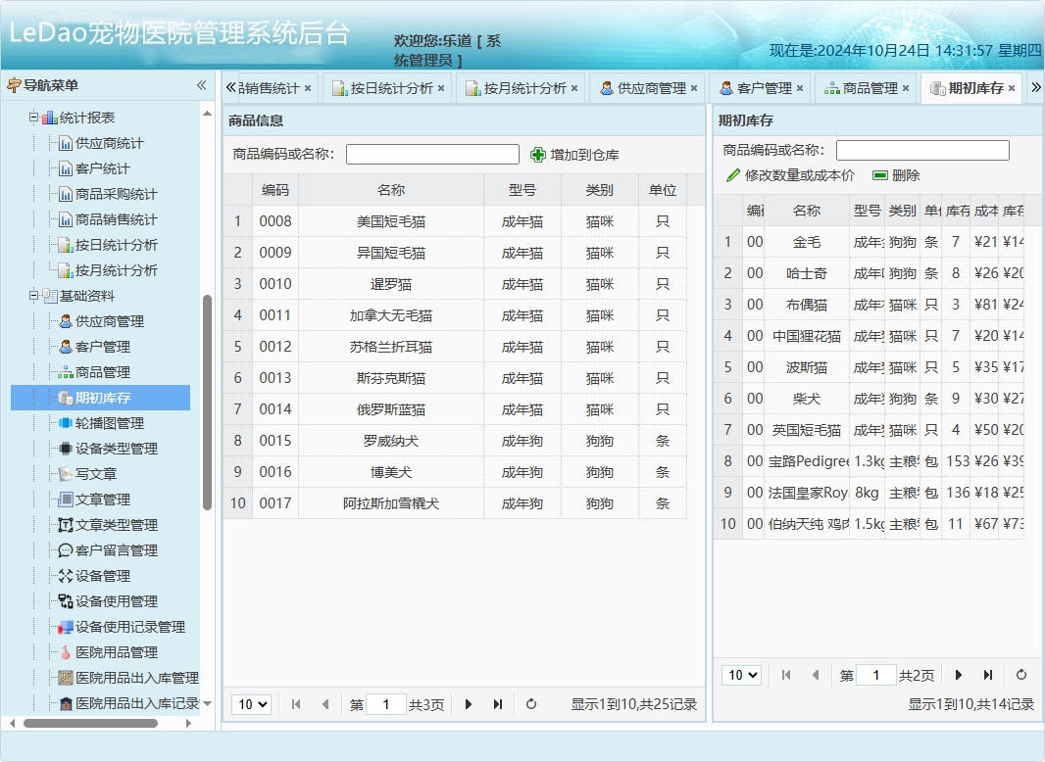This screenshot has height=762, width=1045.
Task: Click the green plus icon beside 增加到仓库
Action: [x=536, y=154]
